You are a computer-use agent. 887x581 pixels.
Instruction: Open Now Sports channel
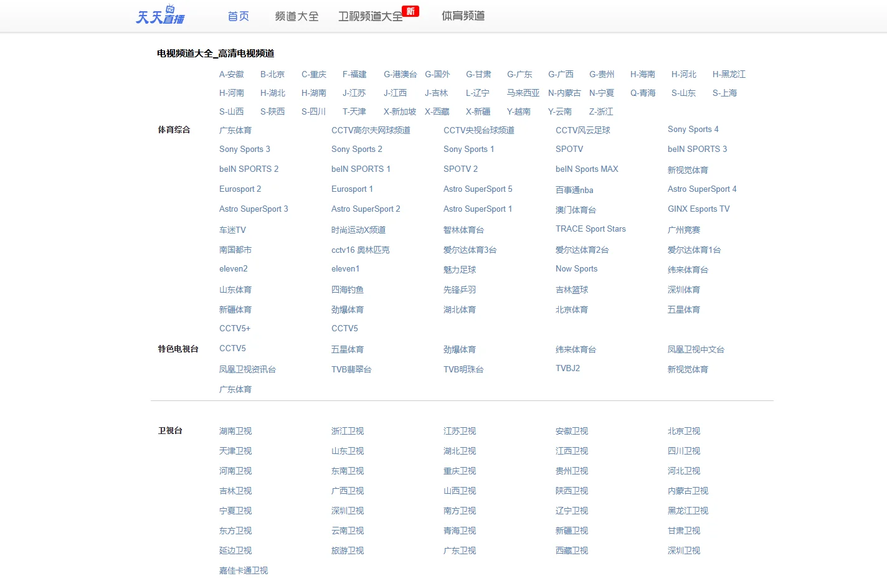click(577, 268)
